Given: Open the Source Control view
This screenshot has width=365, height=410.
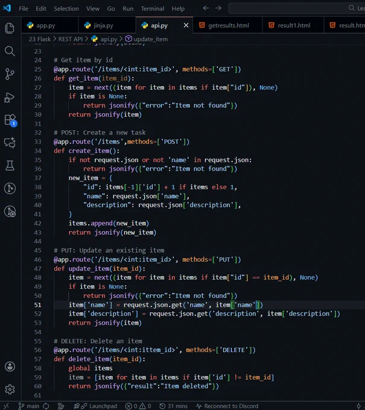Looking at the screenshot, I should pyautogui.click(x=10, y=74).
